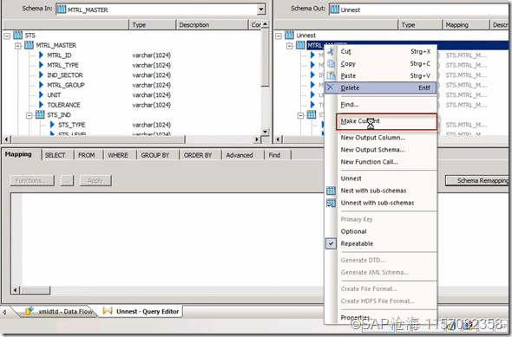The image size is (512, 337).
Task: Click the MTRL_TYPE column arrow icon
Action: (41, 65)
